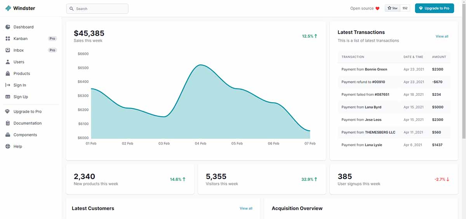
Task: View all latest customers
Action: 246,209
